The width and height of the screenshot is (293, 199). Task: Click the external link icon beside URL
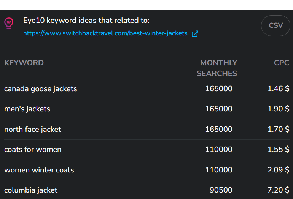pos(195,34)
